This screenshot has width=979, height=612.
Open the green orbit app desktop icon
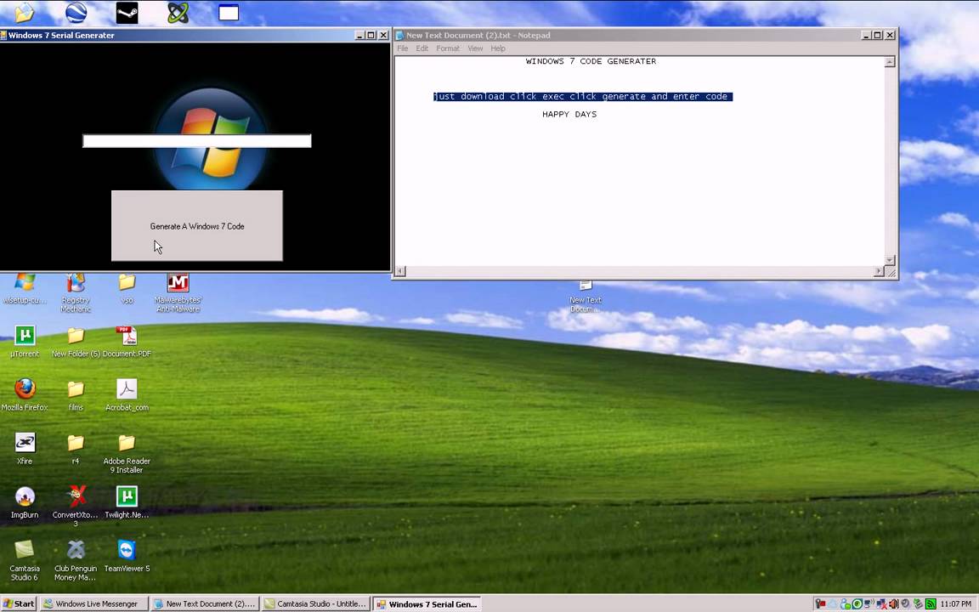click(x=178, y=13)
